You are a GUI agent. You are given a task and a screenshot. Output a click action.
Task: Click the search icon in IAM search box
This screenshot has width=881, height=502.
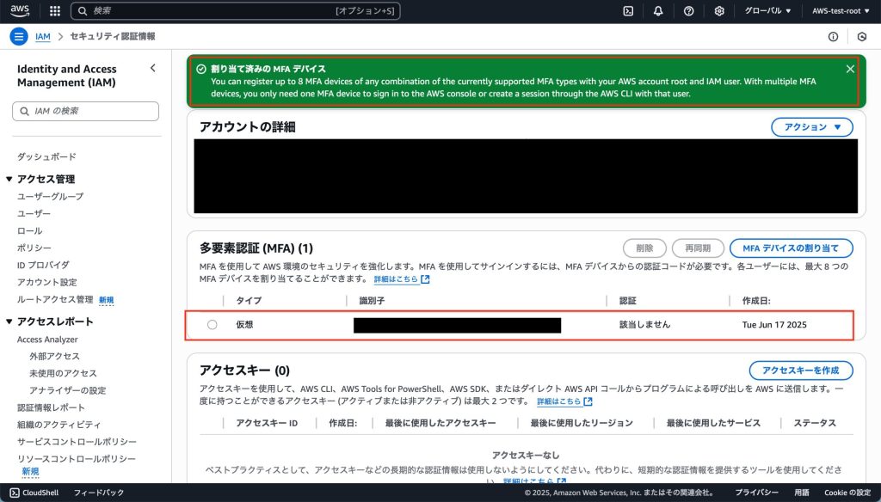(x=24, y=111)
